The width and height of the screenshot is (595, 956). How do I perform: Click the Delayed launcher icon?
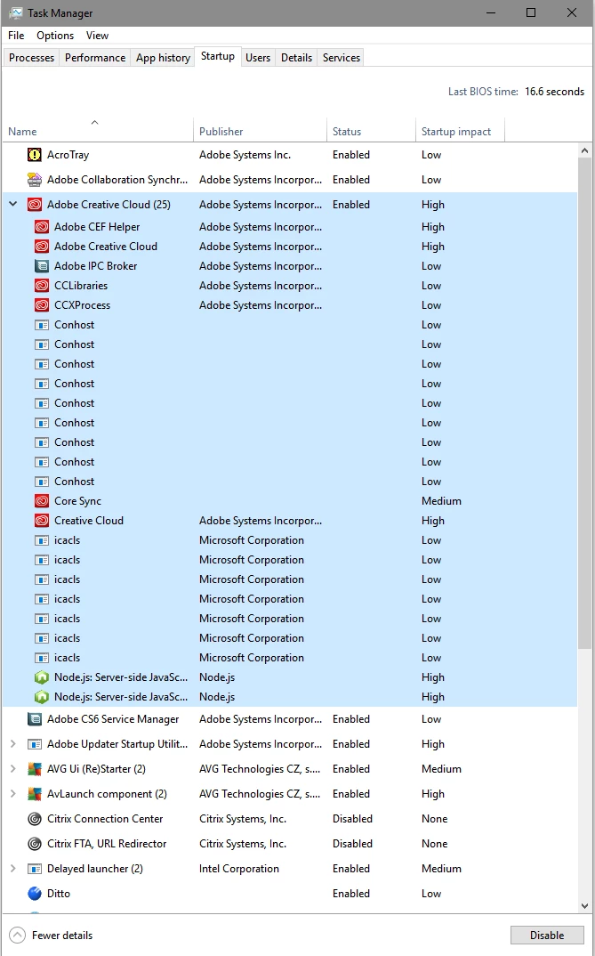tap(35, 869)
